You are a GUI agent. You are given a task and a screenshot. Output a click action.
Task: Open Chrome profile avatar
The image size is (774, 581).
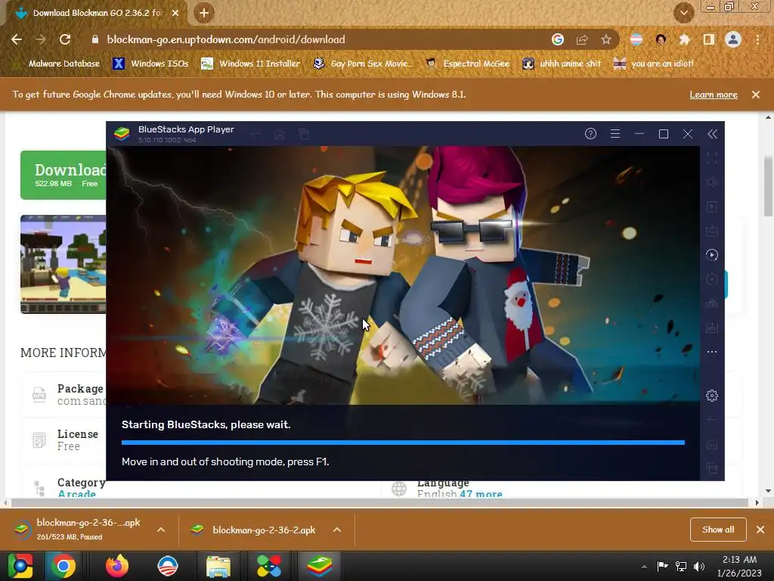pos(733,39)
